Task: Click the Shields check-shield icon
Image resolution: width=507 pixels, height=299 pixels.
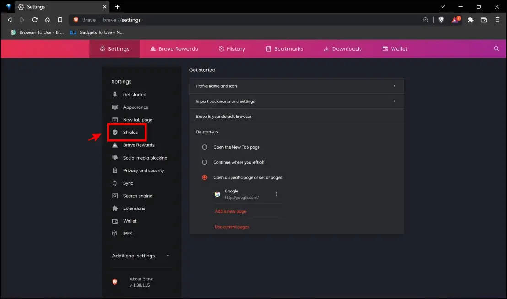Action: pyautogui.click(x=115, y=133)
